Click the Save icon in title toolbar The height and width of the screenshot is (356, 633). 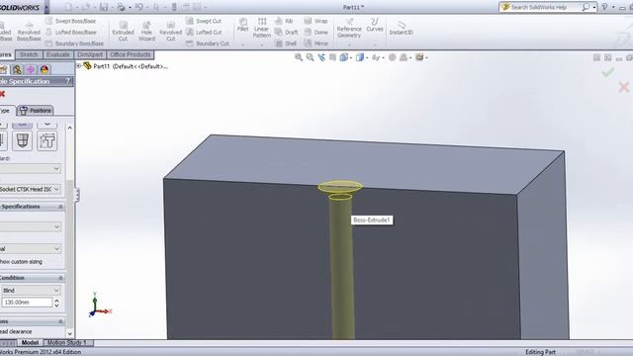[104, 7]
